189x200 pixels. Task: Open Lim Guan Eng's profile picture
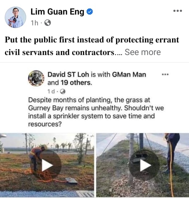coord(15,17)
